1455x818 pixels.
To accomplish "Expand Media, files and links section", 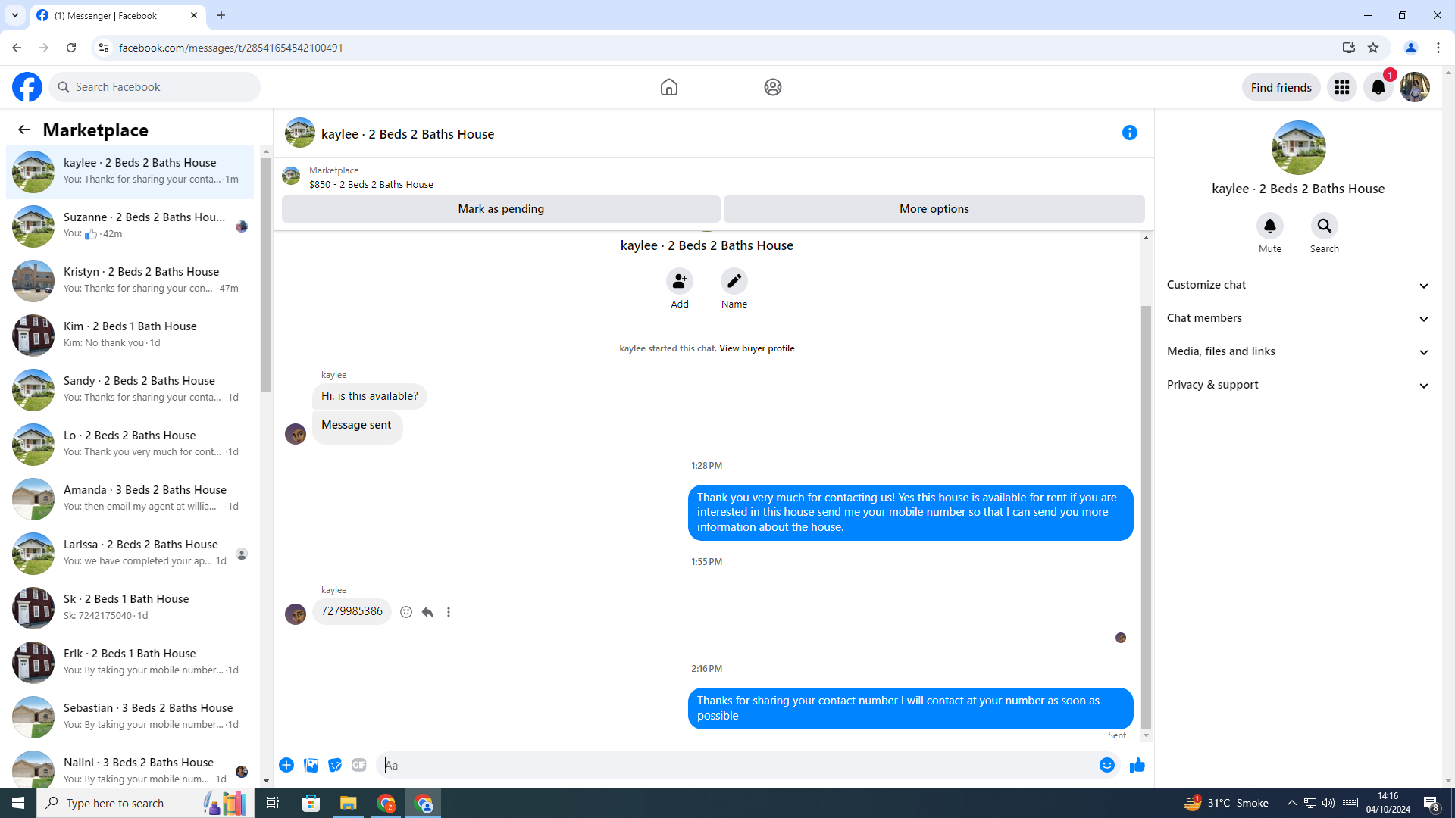I will [1298, 351].
